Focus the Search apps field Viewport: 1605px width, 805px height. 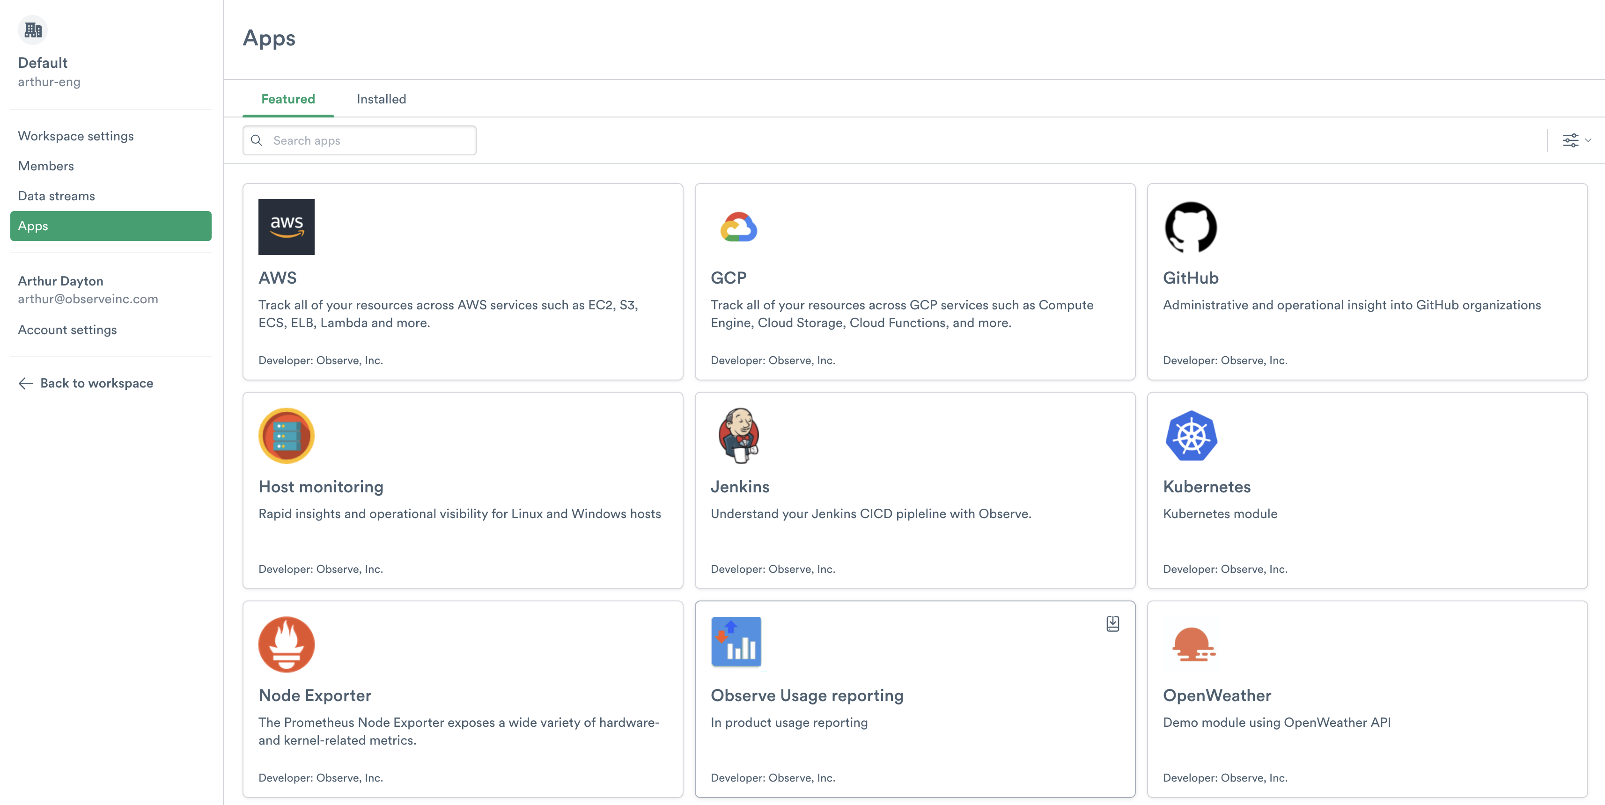pyautogui.click(x=359, y=140)
